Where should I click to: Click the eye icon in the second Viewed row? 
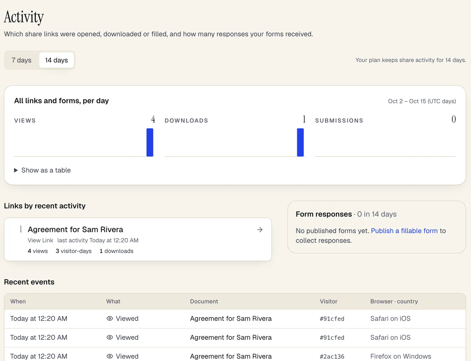(x=110, y=337)
